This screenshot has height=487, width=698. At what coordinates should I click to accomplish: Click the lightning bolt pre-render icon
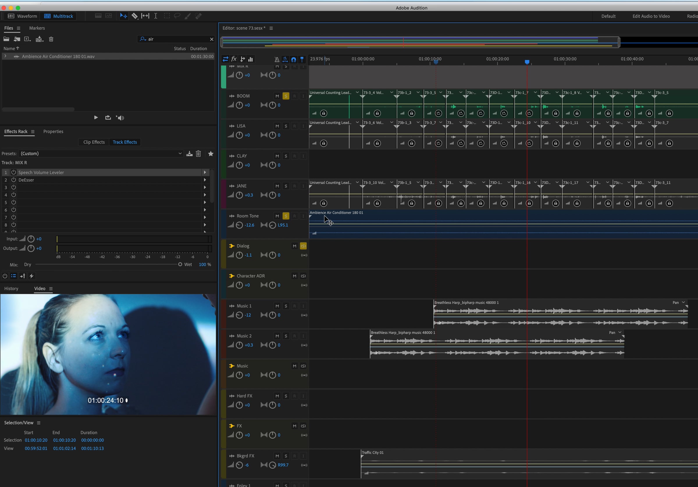[31, 276]
